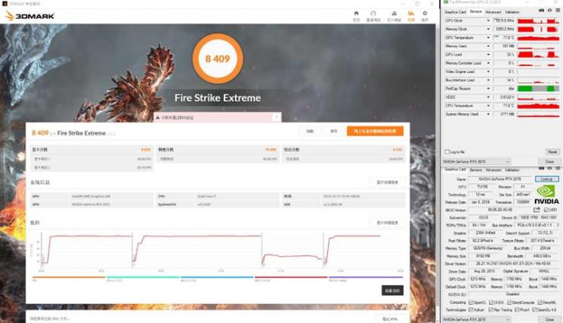This screenshot has height=323, width=563.
Task: Click the GPU-Z refresh icon
Action: pos(548,11)
